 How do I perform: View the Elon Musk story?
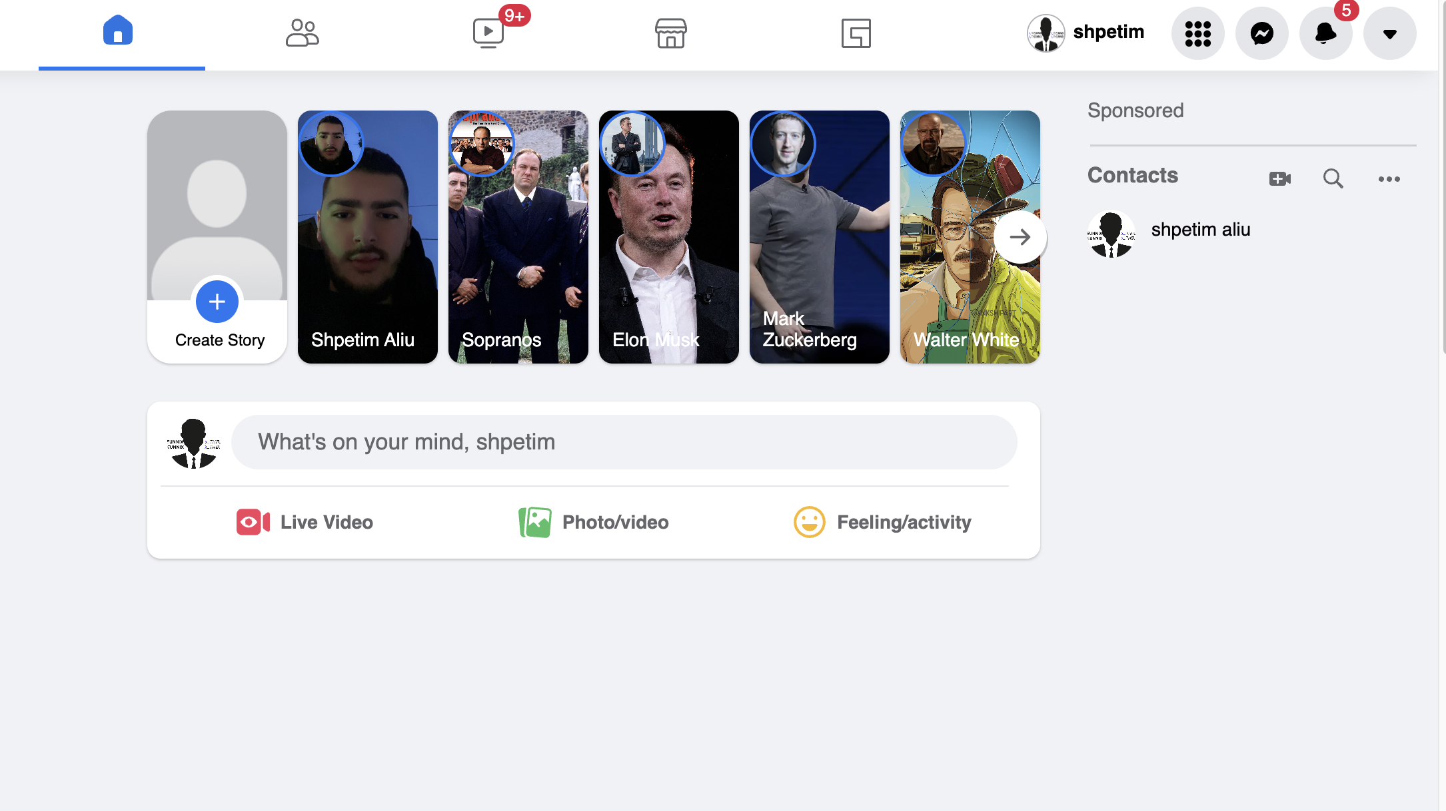[x=668, y=237]
